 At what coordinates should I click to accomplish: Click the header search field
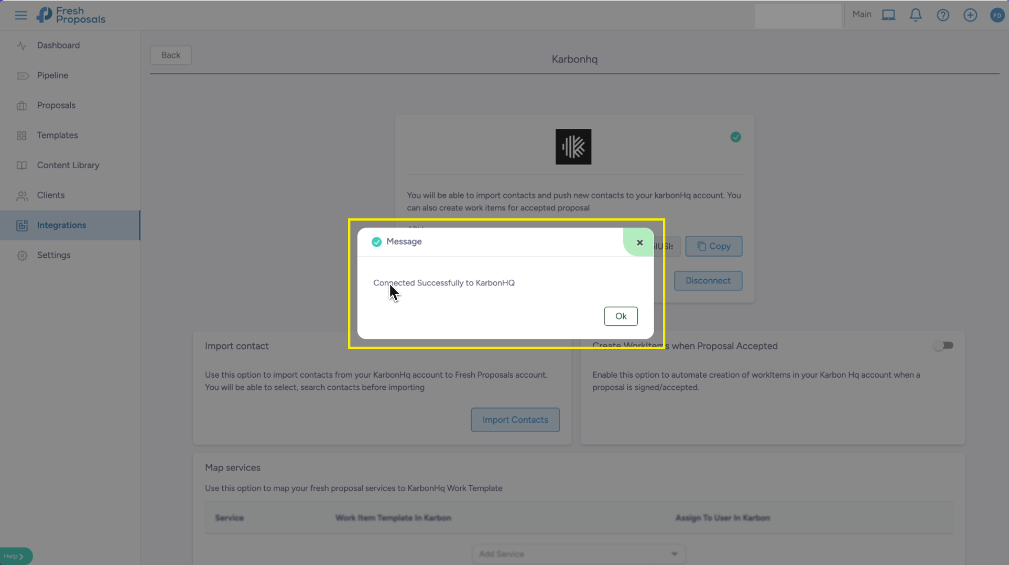pyautogui.click(x=798, y=16)
